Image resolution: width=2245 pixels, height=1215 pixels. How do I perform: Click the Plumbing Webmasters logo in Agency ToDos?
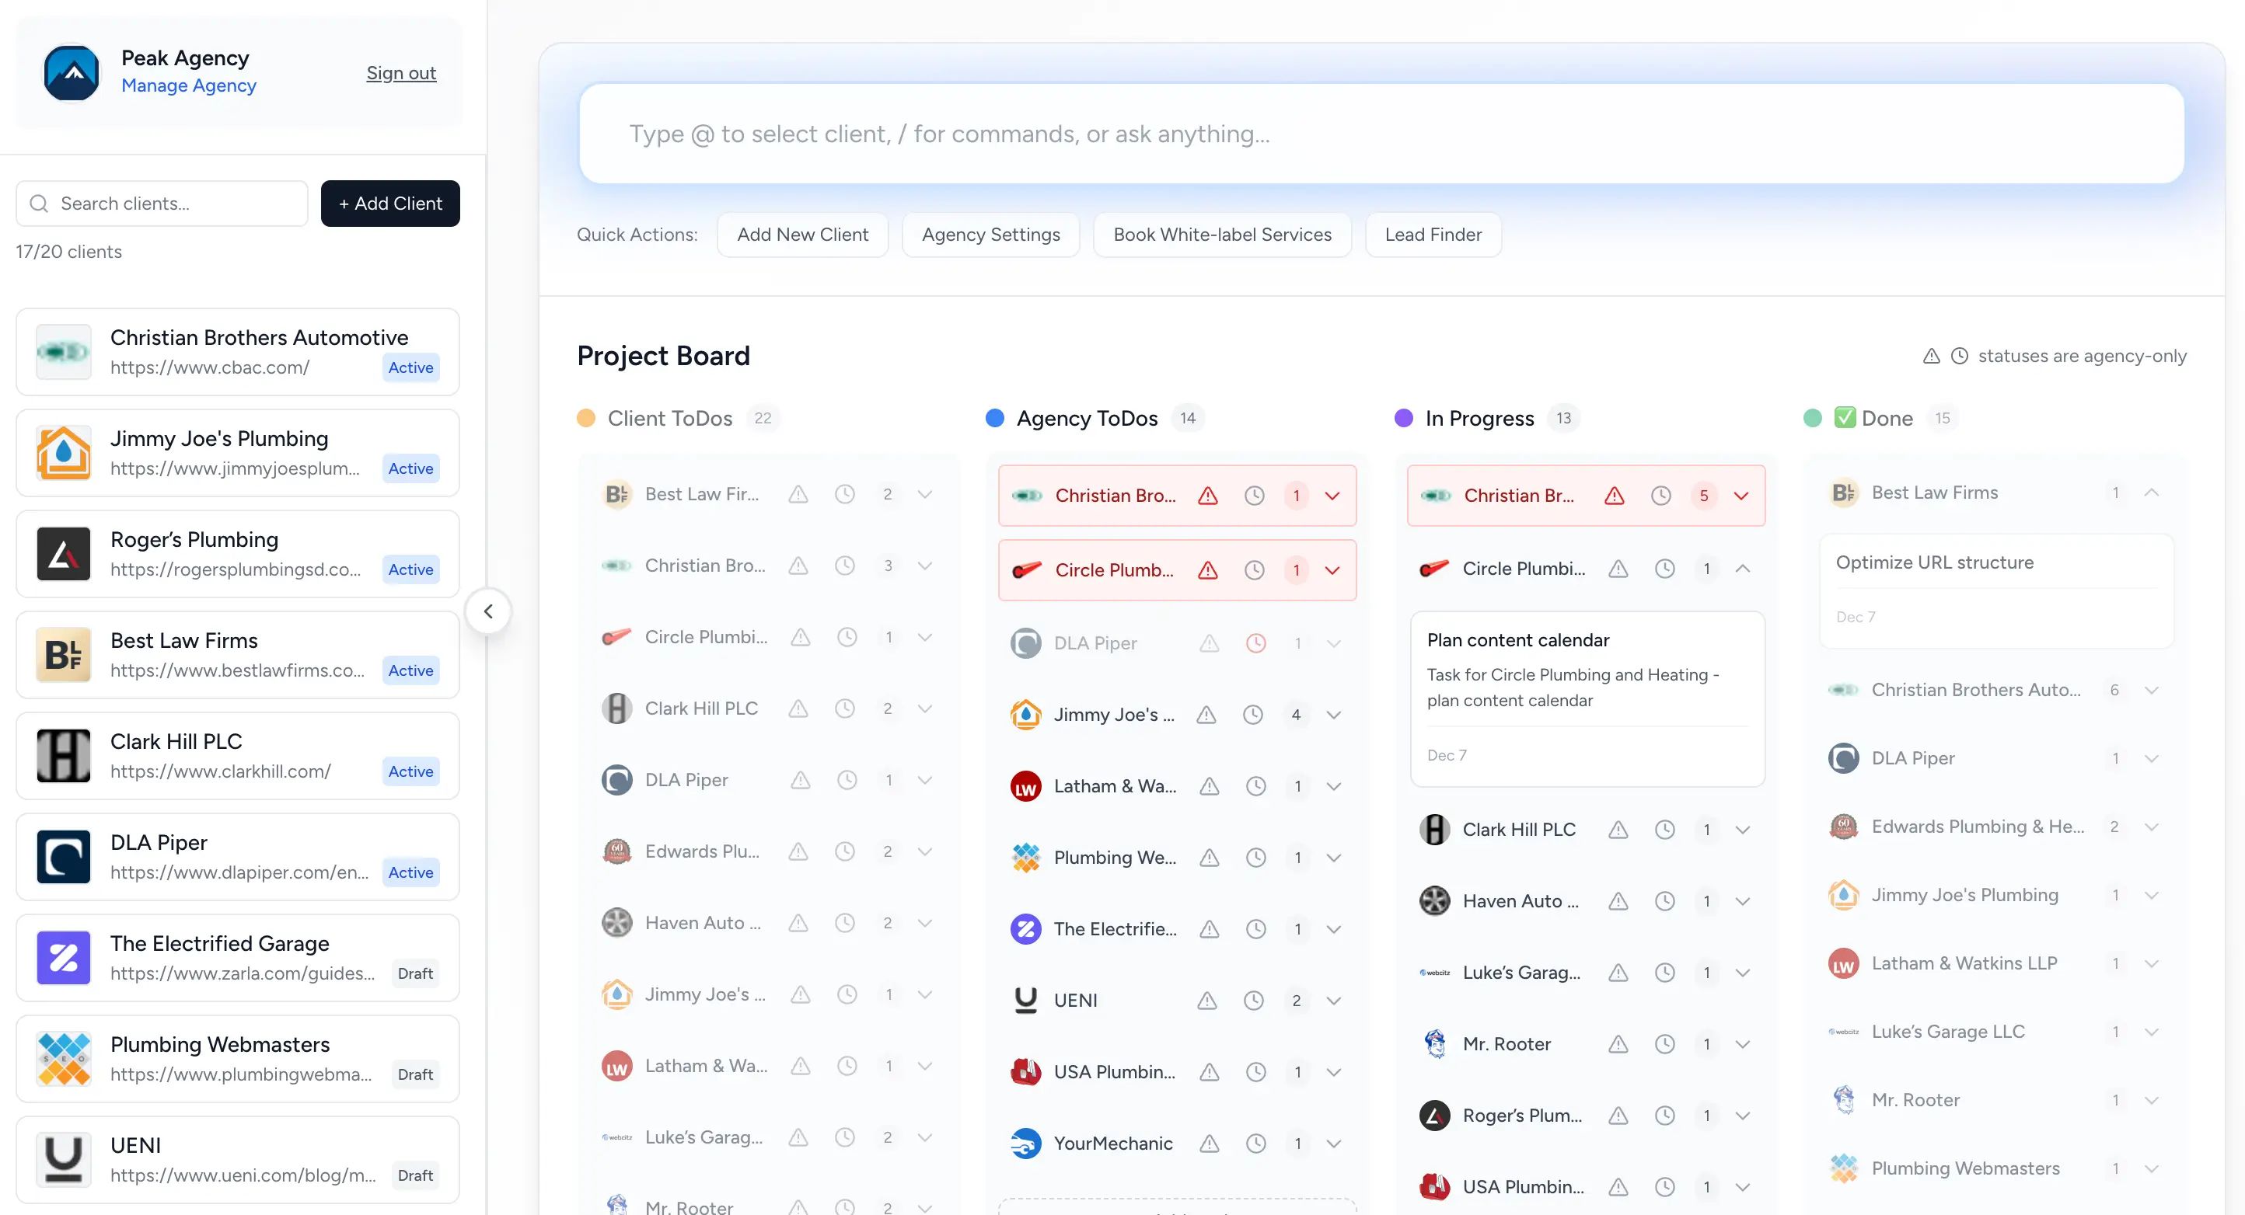[1026, 858]
